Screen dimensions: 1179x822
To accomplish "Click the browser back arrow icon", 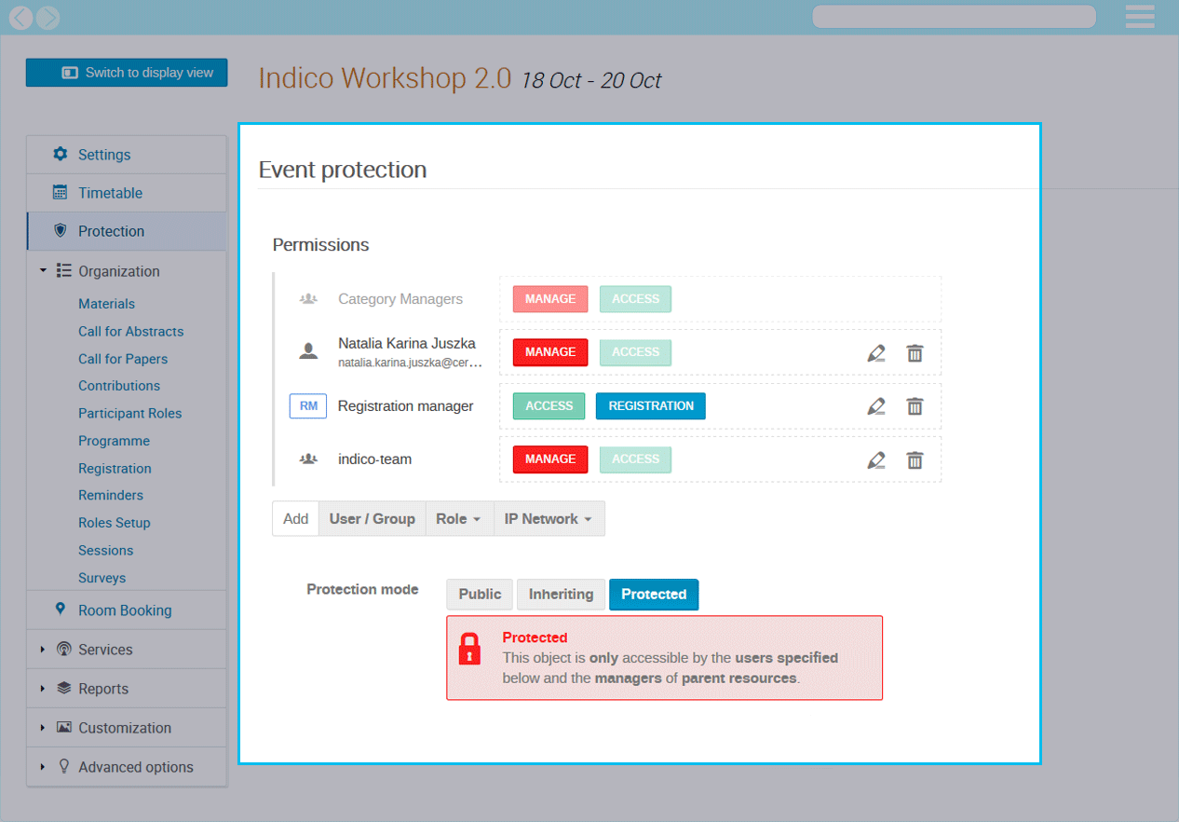I will tap(20, 17).
